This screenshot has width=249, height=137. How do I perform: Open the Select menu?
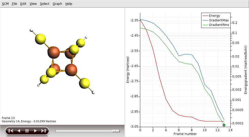coord(45,4)
